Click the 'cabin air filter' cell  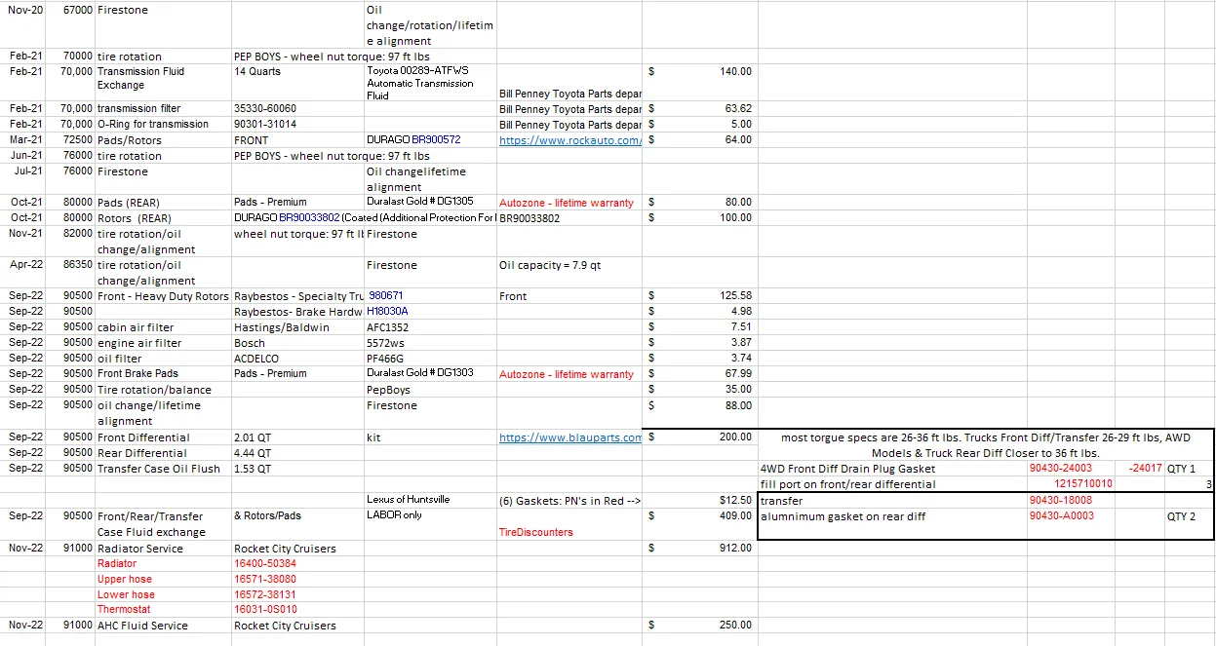[163, 326]
